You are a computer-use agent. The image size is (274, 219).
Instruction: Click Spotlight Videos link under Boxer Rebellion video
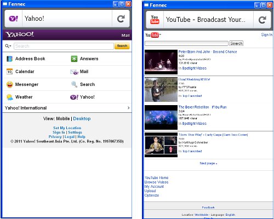pyautogui.click(x=195, y=124)
